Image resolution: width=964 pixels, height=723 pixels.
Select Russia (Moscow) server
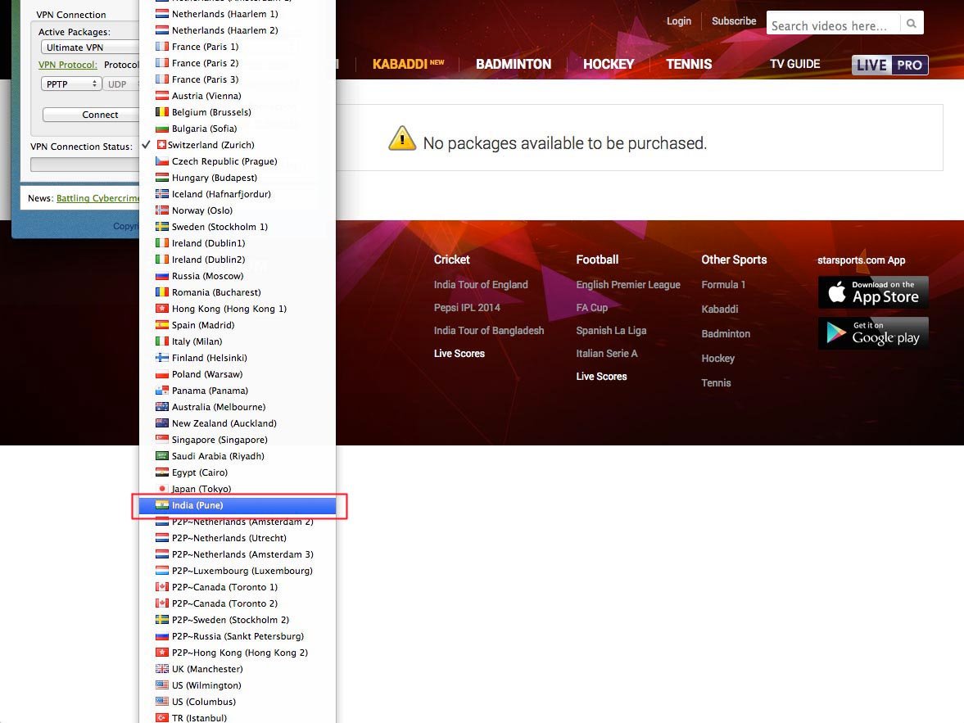238,276
